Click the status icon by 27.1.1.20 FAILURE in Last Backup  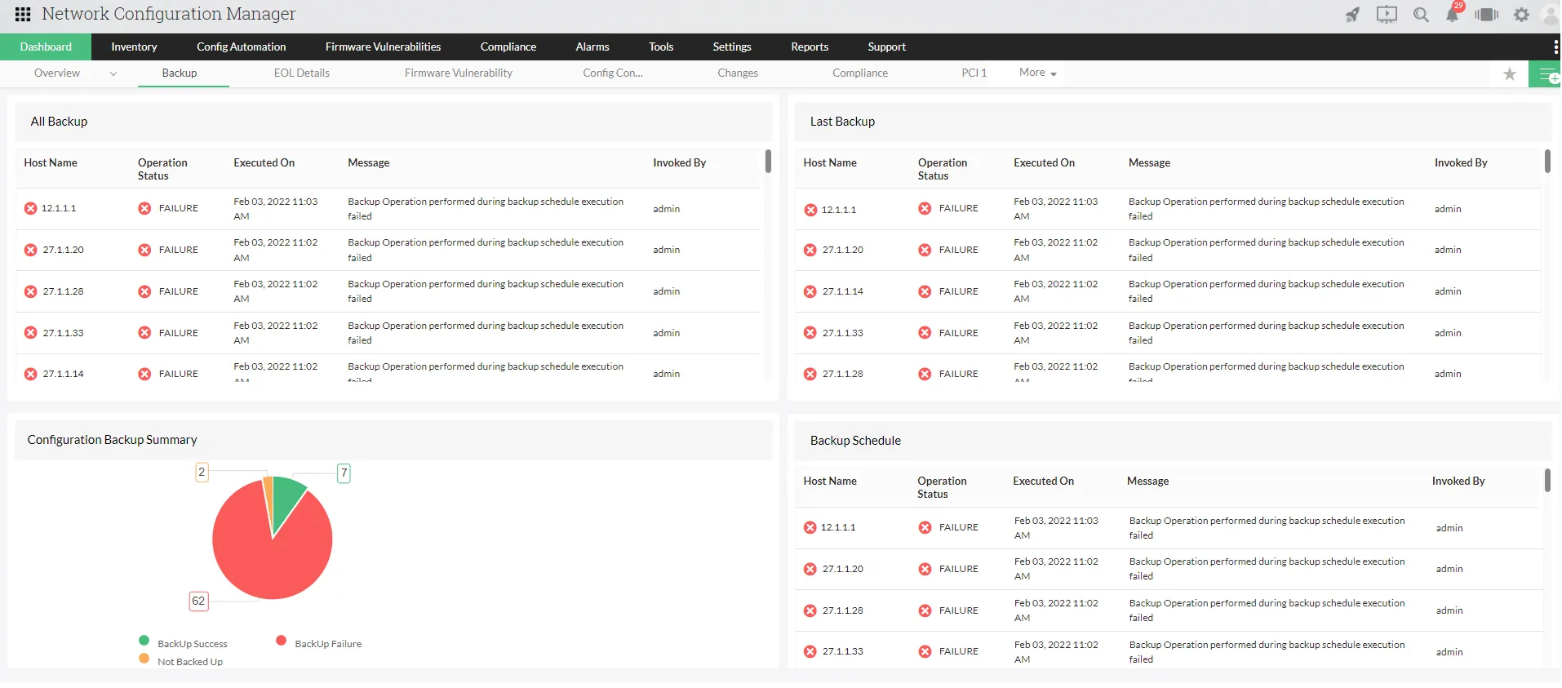925,250
